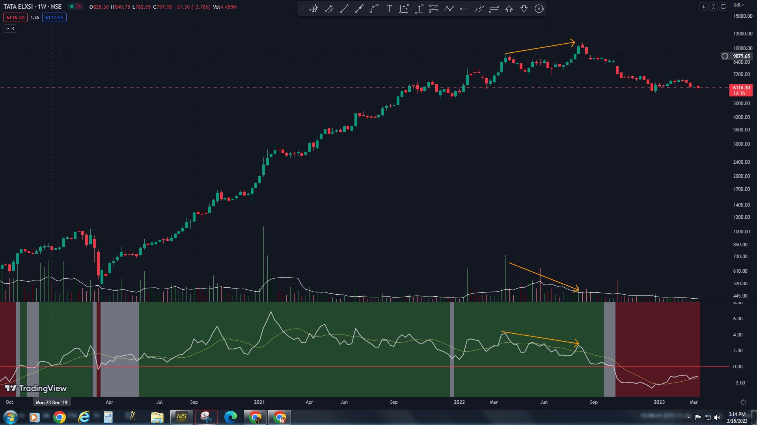Click the red sell price 6116.30 button

point(15,17)
